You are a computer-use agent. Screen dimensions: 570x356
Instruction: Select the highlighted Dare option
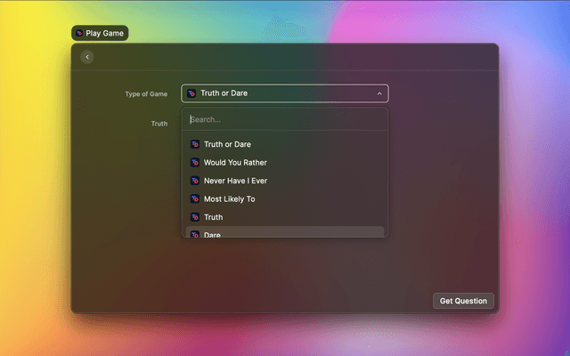point(213,234)
